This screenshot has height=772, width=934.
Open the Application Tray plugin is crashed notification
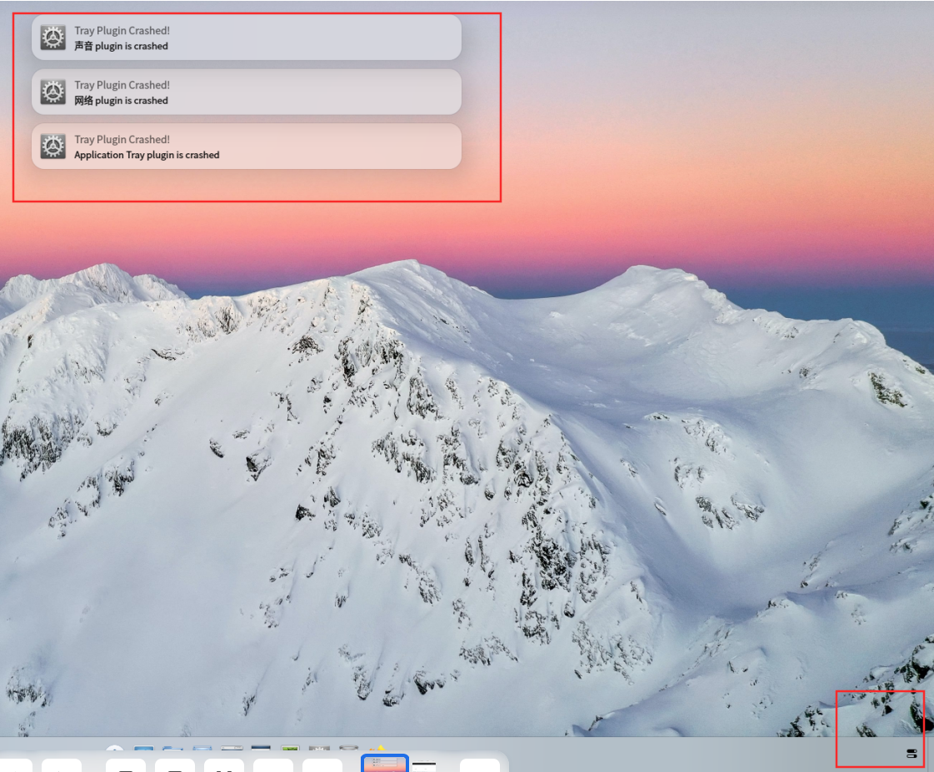(x=246, y=147)
